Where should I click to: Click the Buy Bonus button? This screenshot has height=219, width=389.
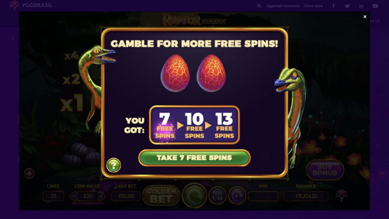325,170
